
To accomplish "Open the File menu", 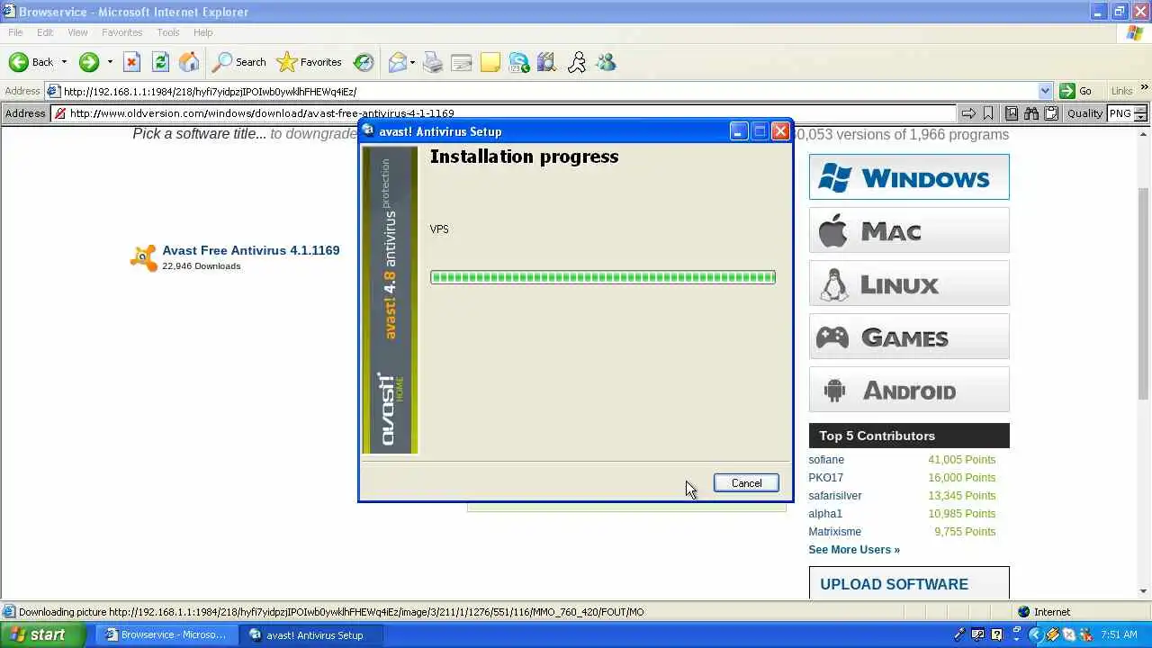I will tap(15, 32).
